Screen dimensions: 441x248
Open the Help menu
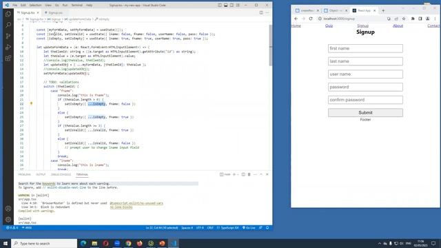89,5
